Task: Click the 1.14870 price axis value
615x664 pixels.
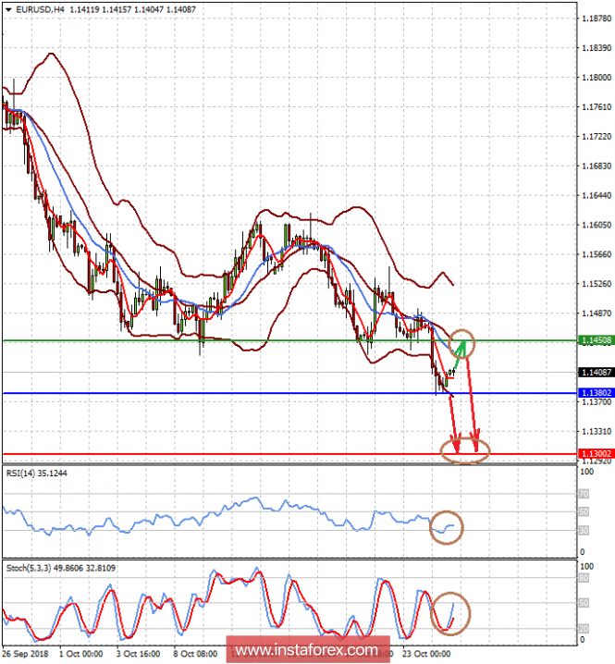Action: coord(597,314)
